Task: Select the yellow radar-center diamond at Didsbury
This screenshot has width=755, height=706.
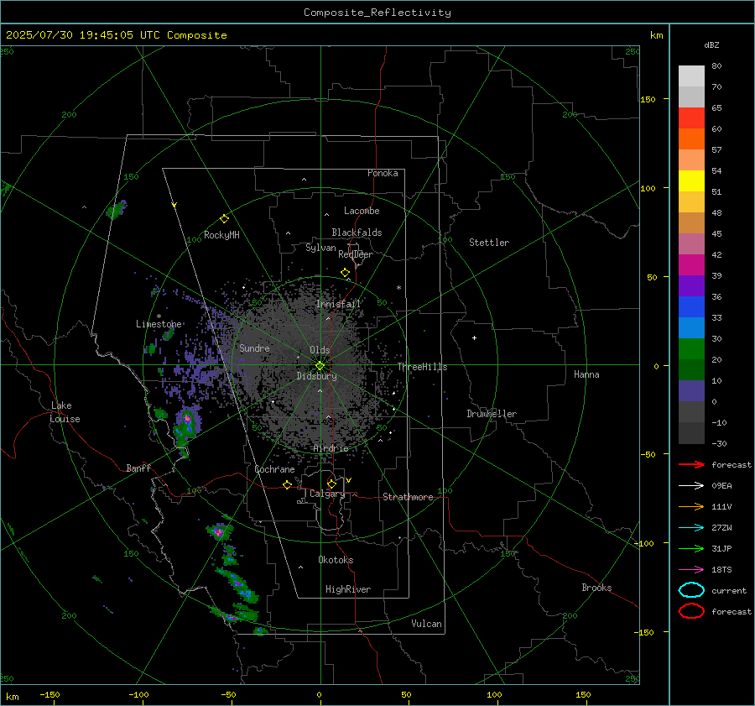Action: (x=320, y=366)
